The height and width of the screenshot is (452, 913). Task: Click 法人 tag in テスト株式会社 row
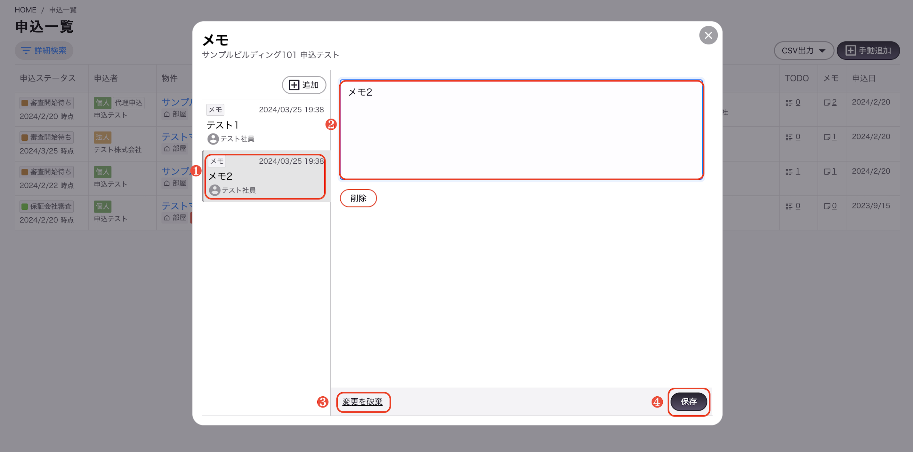(102, 137)
